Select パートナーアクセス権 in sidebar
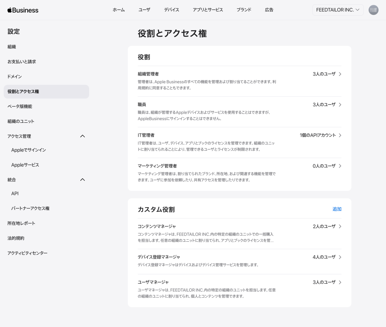This screenshot has height=327, width=386. click(x=30, y=208)
